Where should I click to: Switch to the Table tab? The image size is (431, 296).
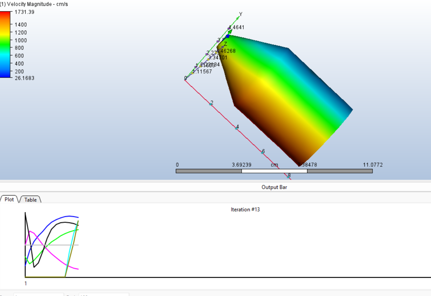click(30, 200)
